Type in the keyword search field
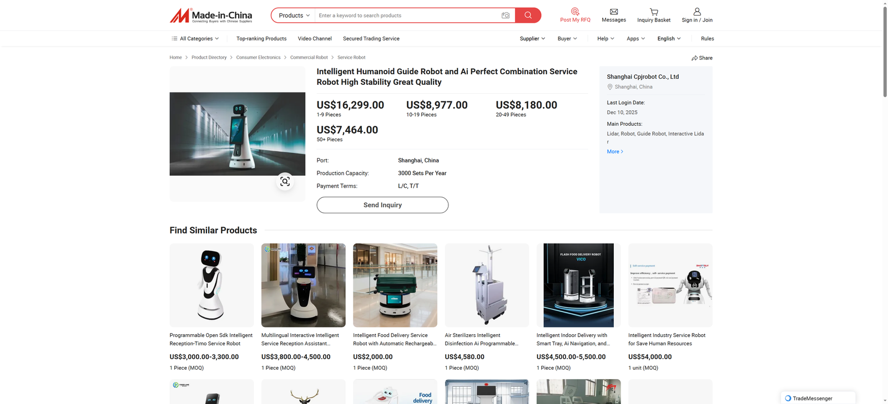888x404 pixels. tap(408, 16)
